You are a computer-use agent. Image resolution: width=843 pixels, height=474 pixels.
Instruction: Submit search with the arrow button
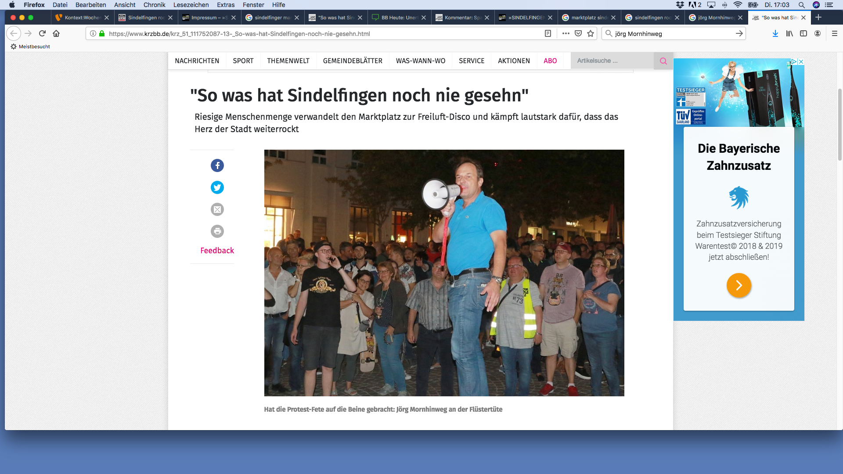click(x=739, y=33)
